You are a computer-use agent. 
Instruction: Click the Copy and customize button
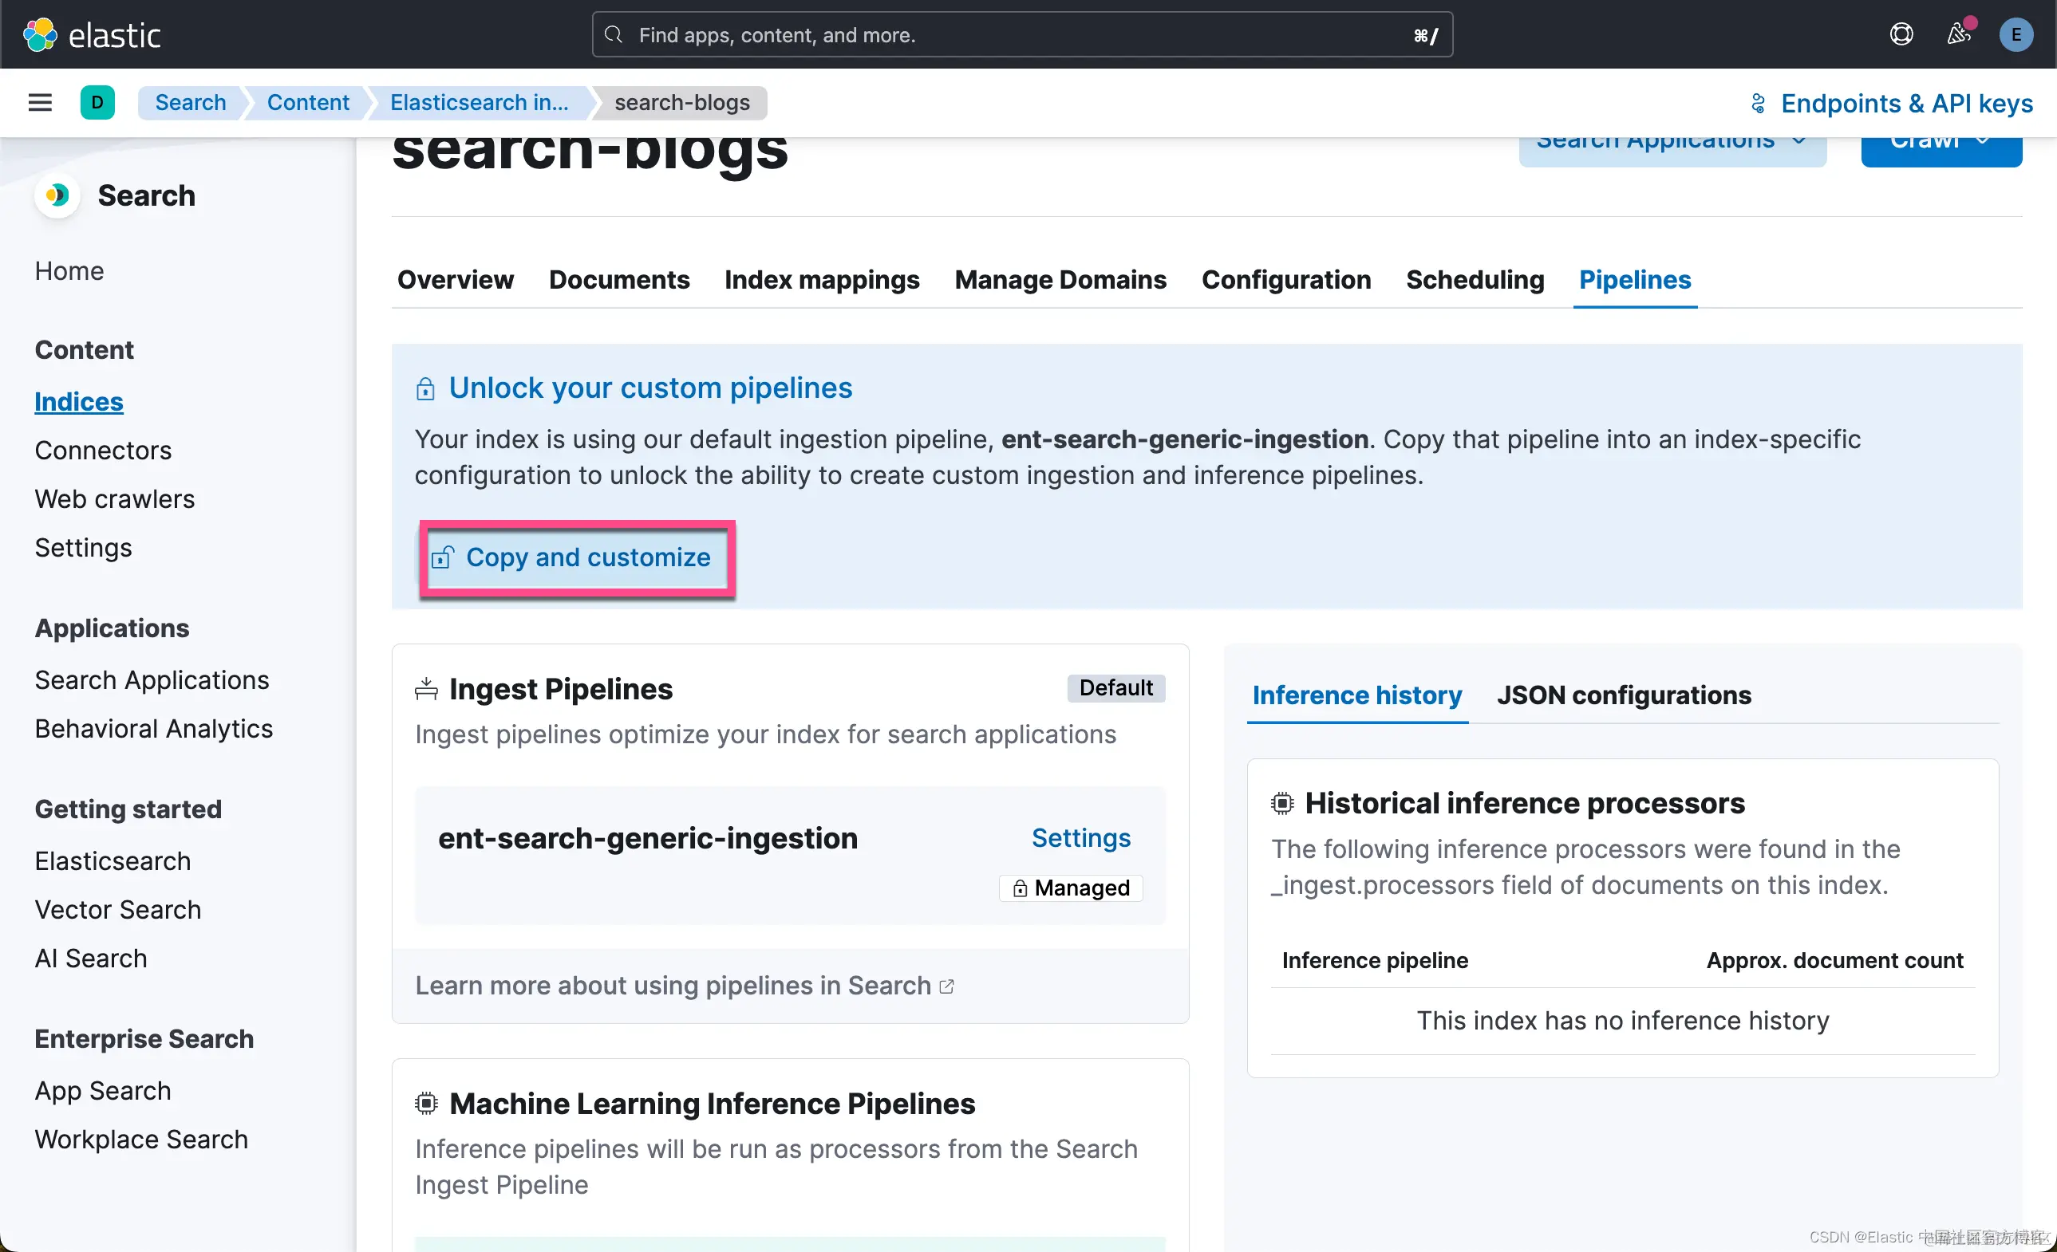(576, 557)
